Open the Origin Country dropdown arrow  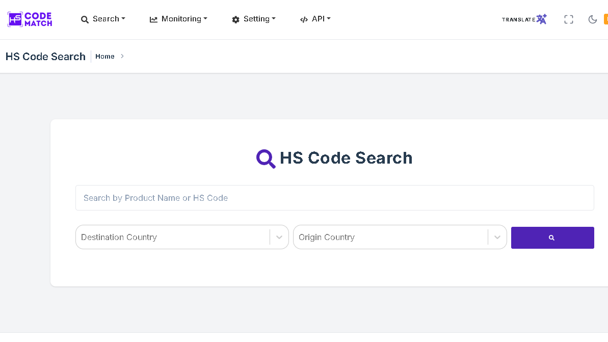point(497,237)
